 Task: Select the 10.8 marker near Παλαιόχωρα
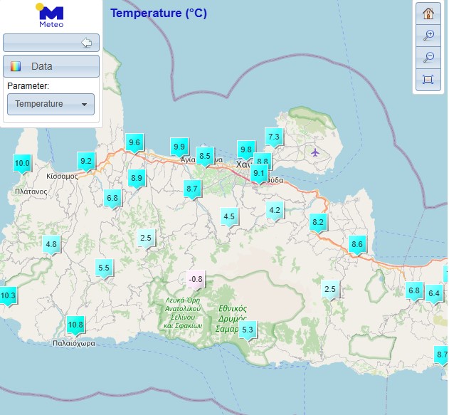click(75, 325)
